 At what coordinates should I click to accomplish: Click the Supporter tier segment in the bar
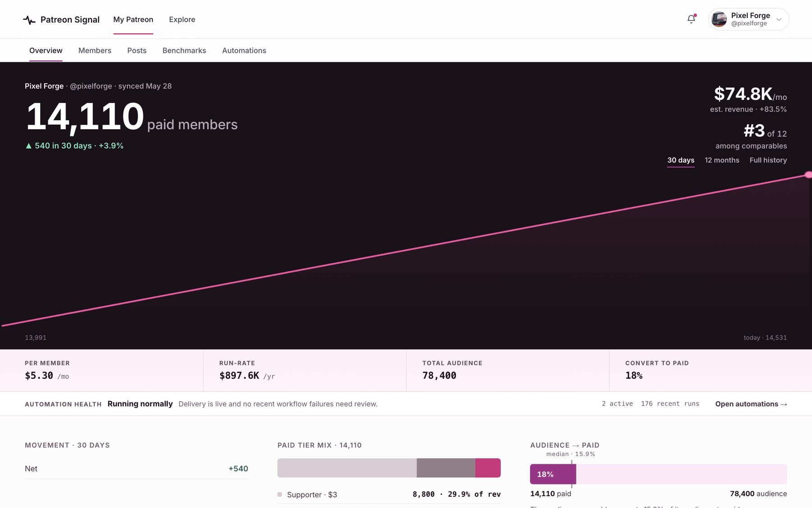tap(347, 468)
